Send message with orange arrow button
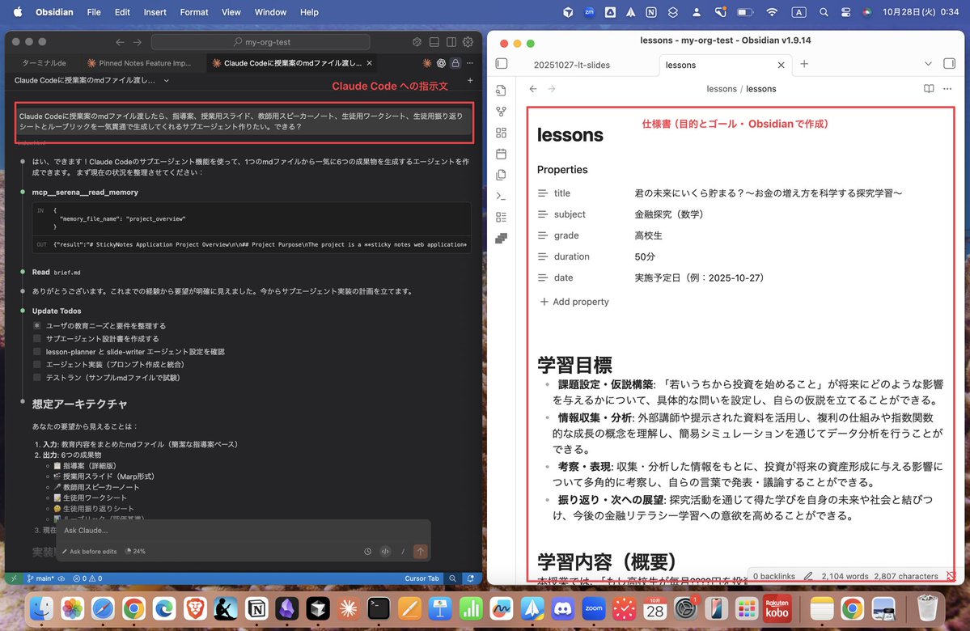970x631 pixels. 420,551
